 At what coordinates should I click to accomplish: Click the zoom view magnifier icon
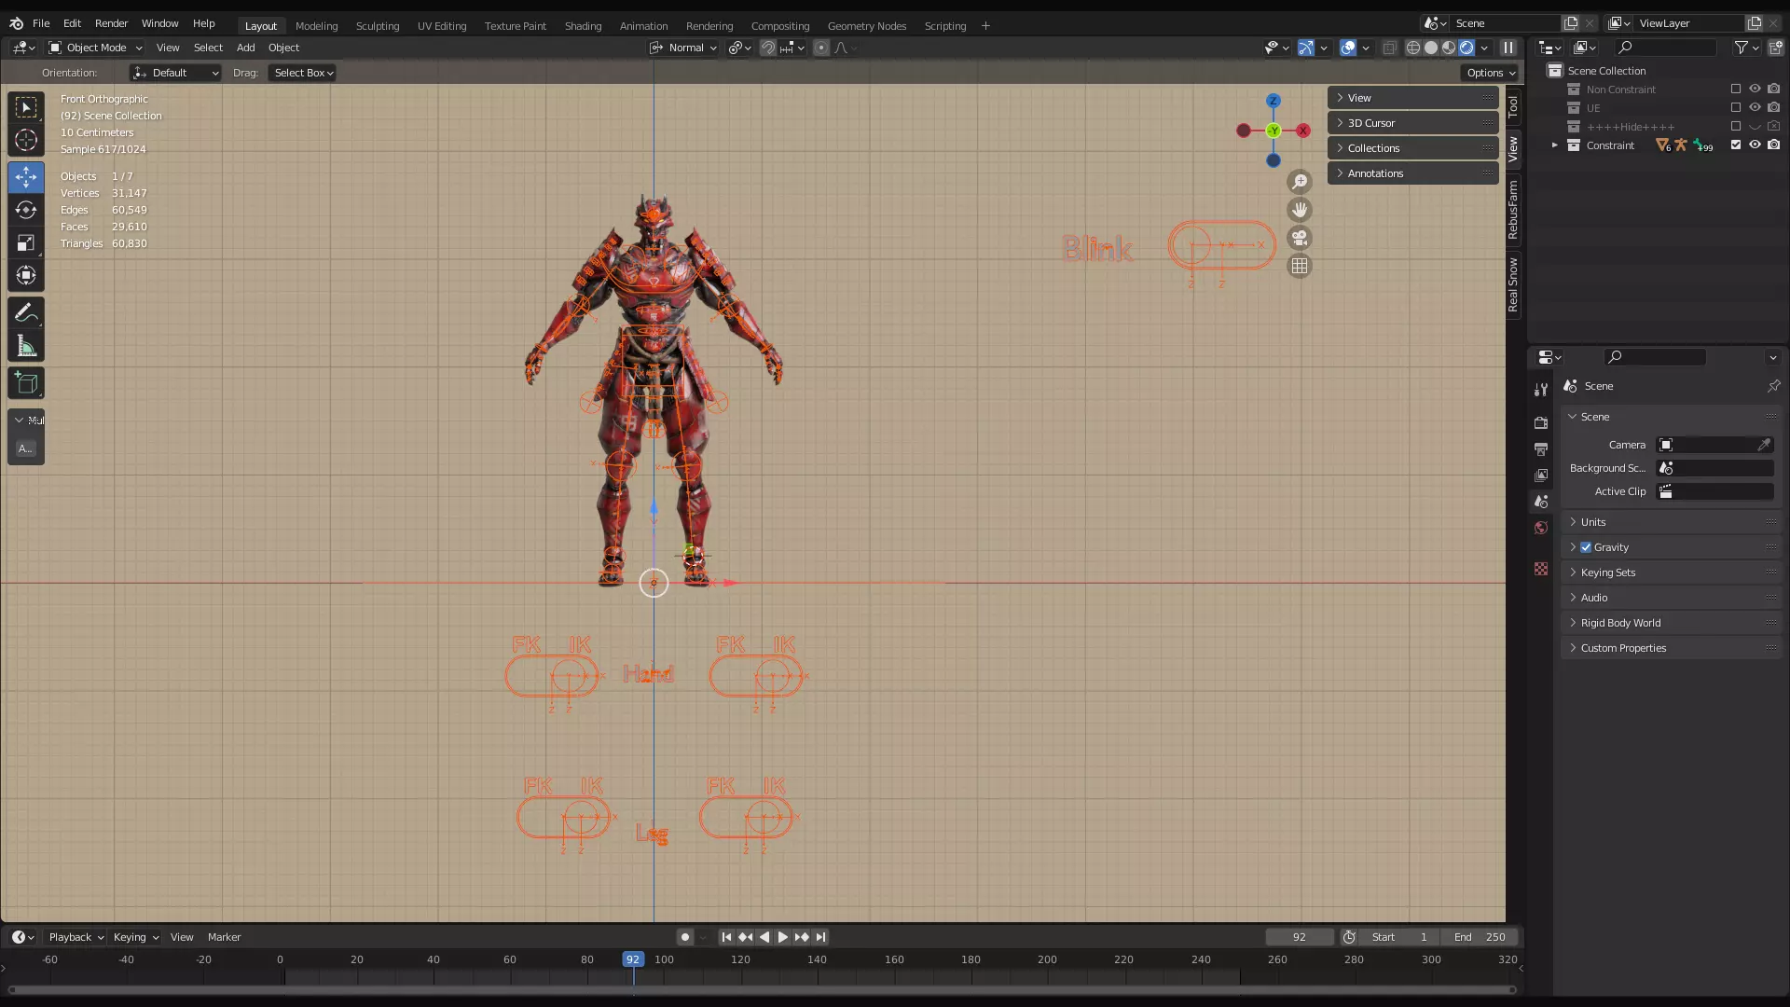point(1300,182)
